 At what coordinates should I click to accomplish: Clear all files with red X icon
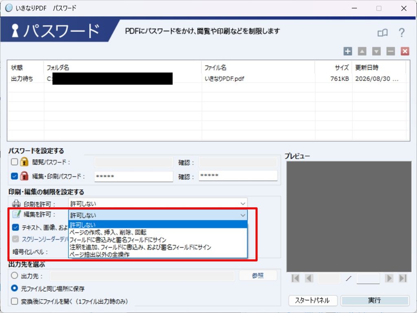point(405,51)
